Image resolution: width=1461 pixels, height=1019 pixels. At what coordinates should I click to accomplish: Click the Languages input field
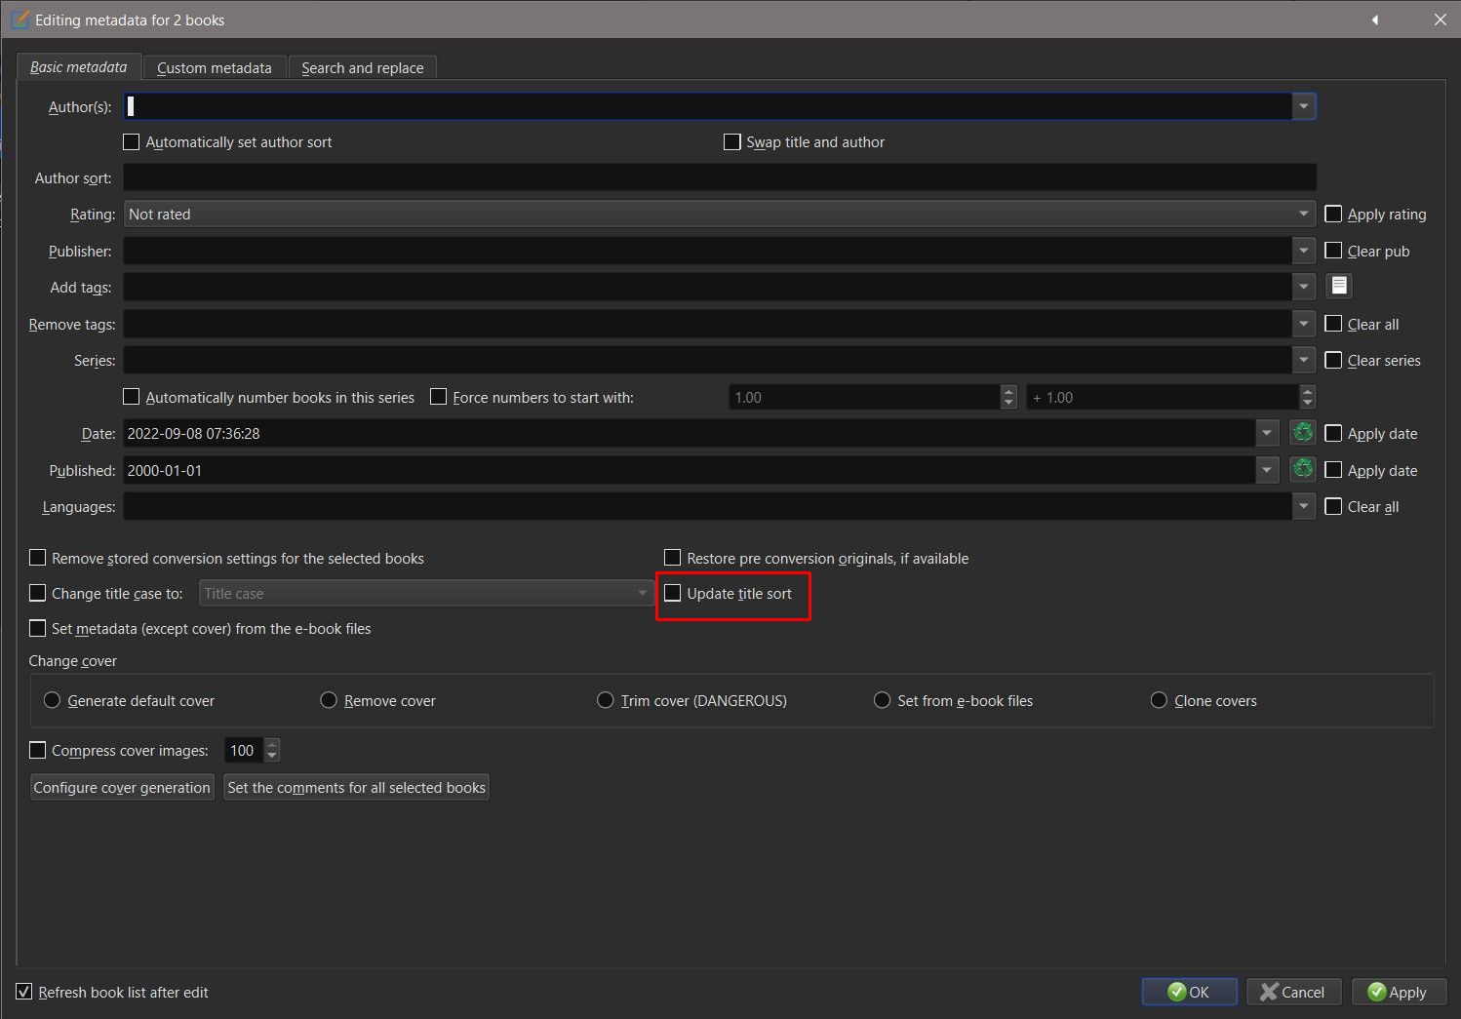point(708,506)
